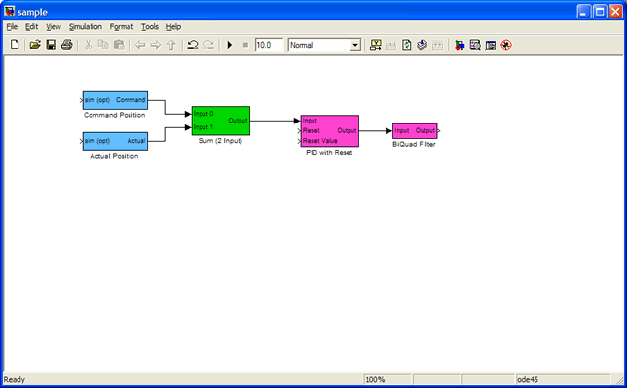This screenshot has height=388, width=627.
Task: Click the New model toolbar icon
Action: tap(15, 45)
